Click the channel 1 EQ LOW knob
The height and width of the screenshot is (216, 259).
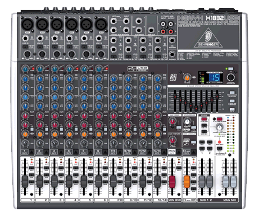pyautogui.click(x=25, y=106)
